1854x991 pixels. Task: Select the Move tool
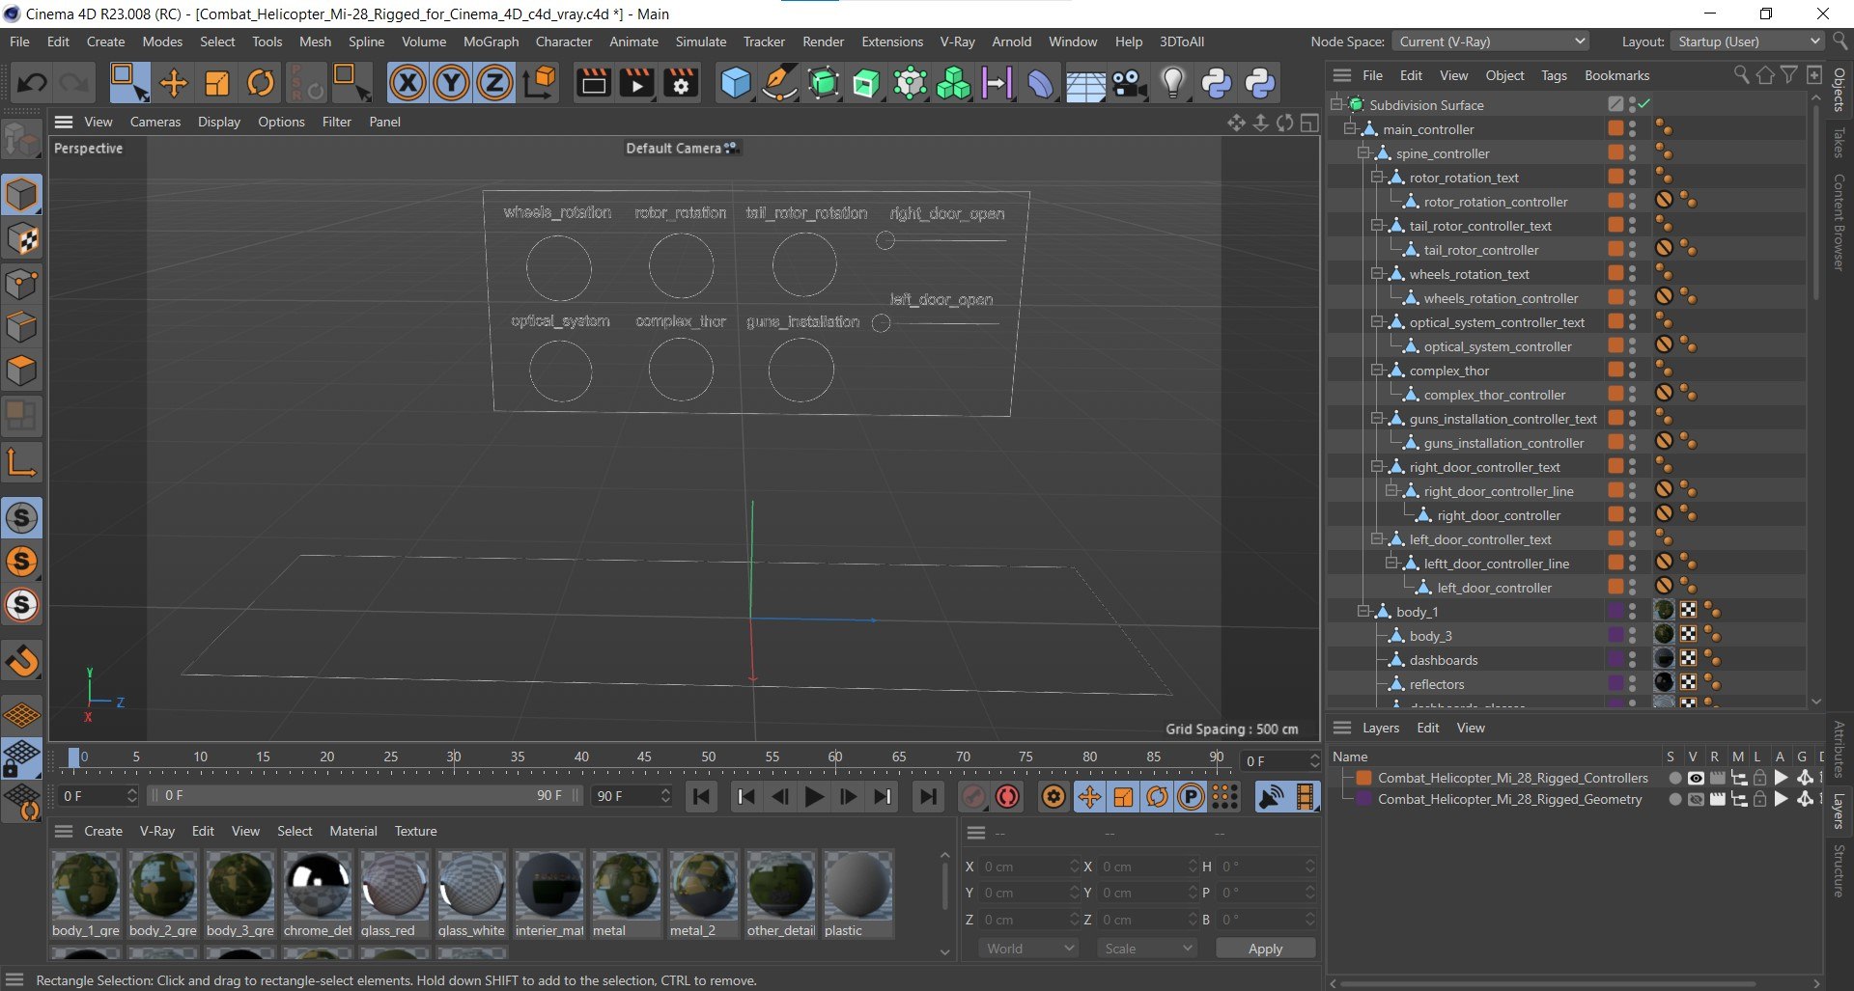coord(174,83)
